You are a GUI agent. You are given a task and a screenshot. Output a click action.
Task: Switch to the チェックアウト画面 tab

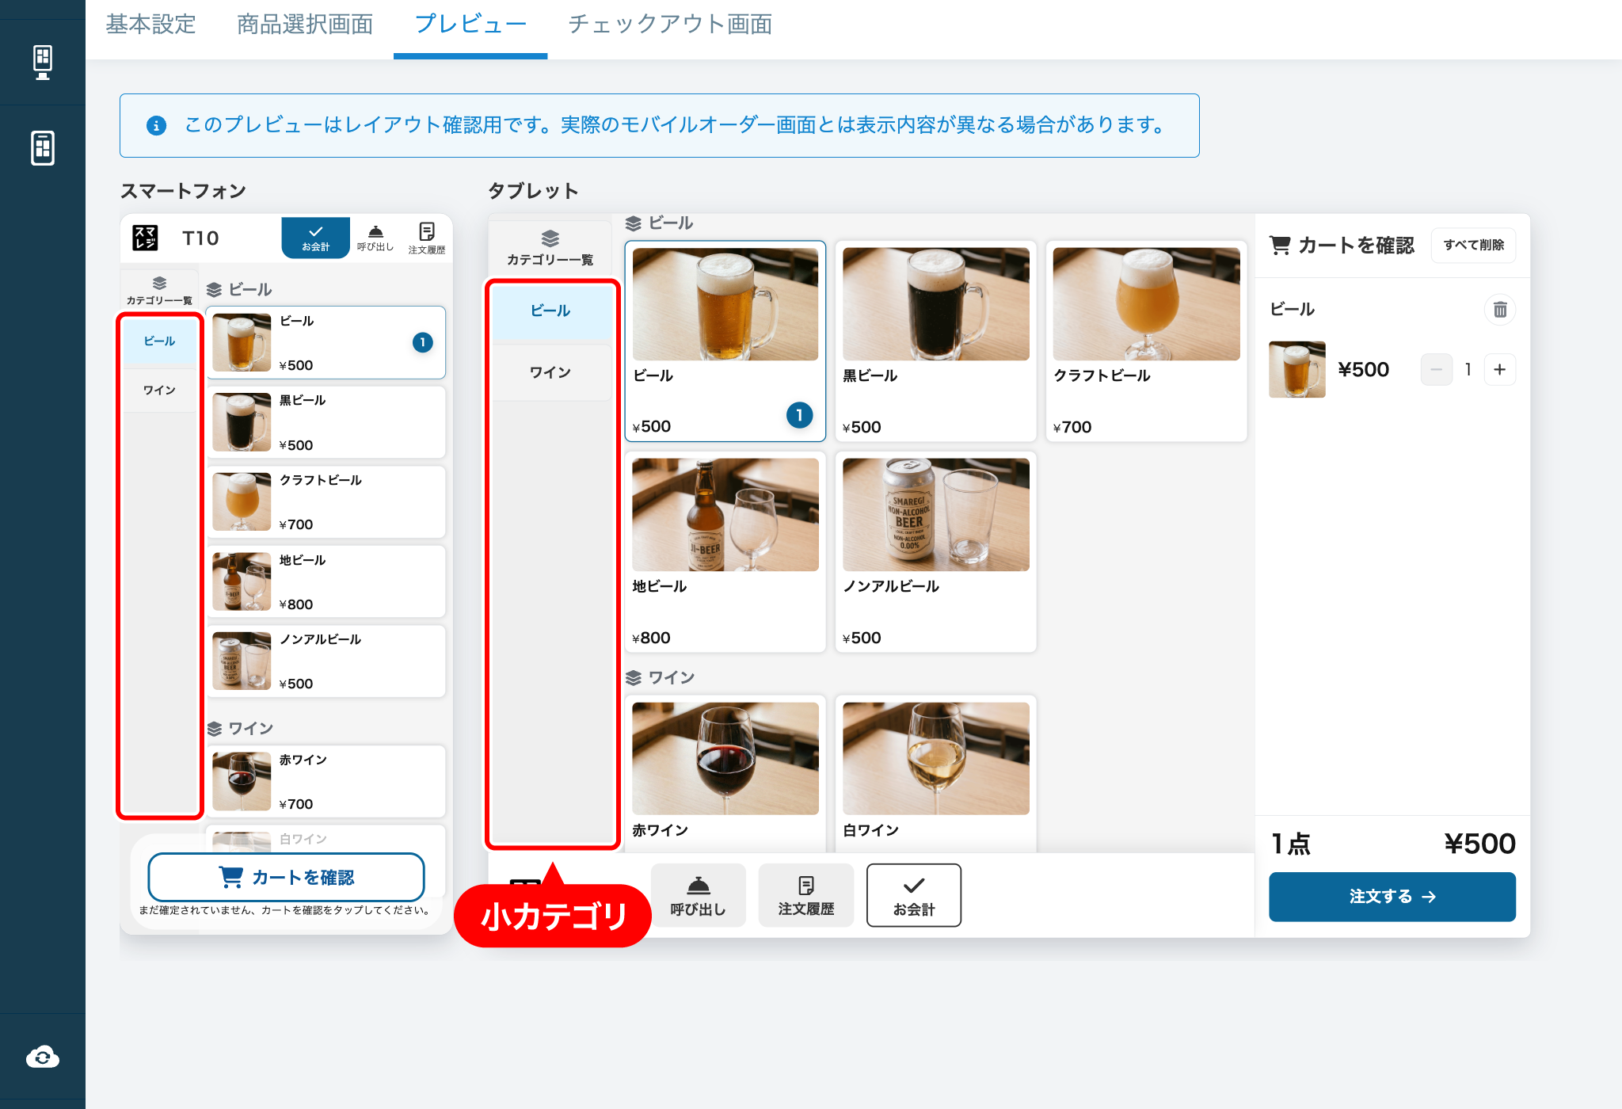pyautogui.click(x=670, y=25)
